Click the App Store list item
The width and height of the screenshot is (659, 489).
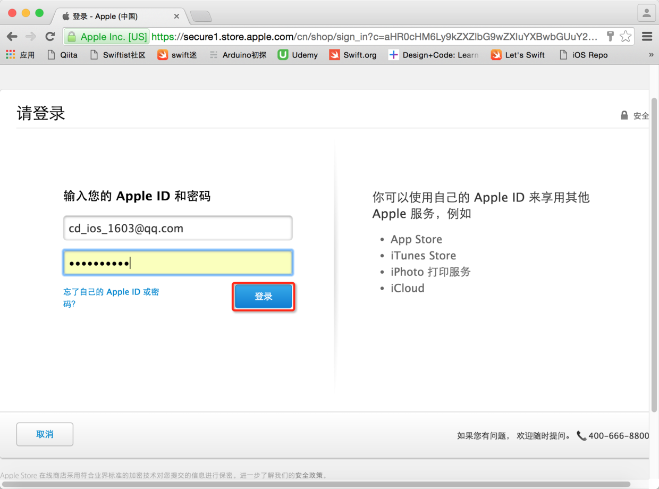coord(416,239)
